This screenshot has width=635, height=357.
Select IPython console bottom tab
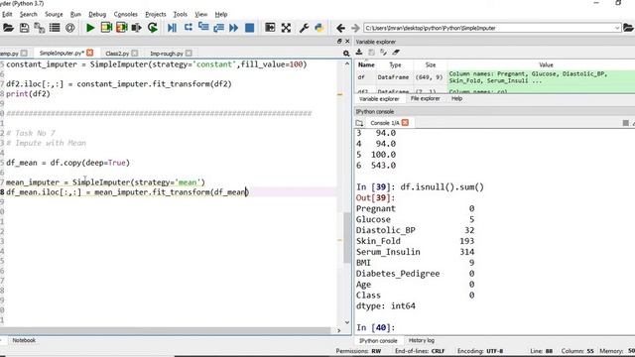point(378,341)
